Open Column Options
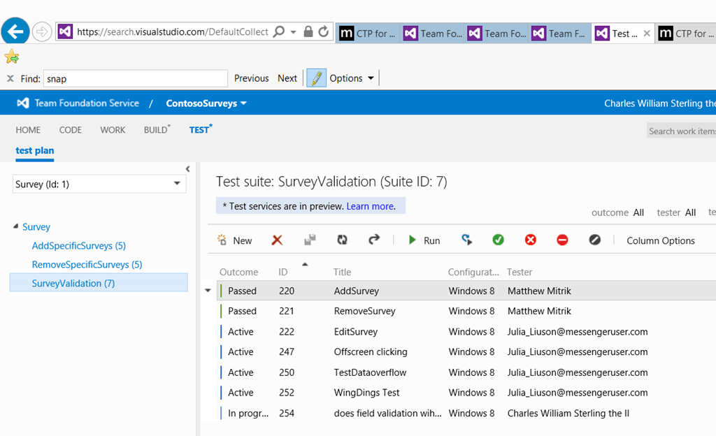This screenshot has width=716, height=436. click(660, 240)
